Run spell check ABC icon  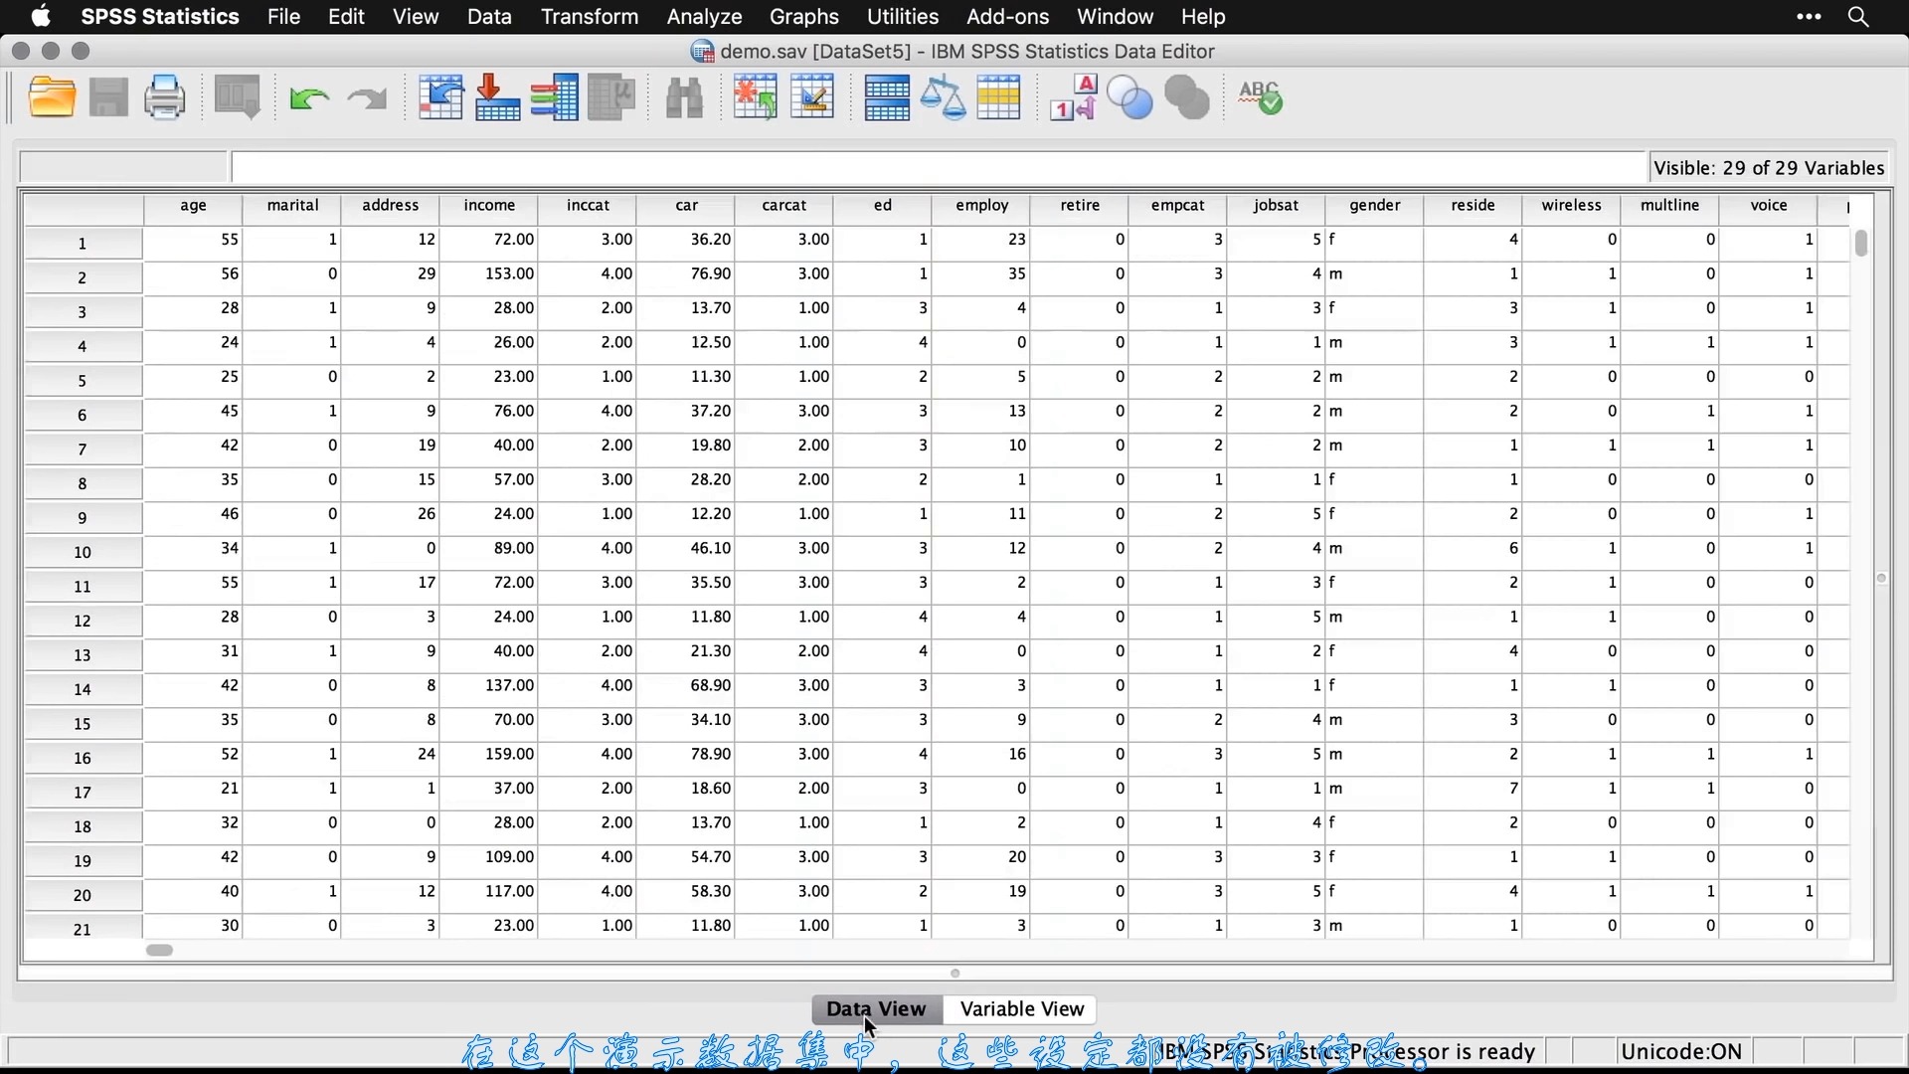[x=1260, y=98]
